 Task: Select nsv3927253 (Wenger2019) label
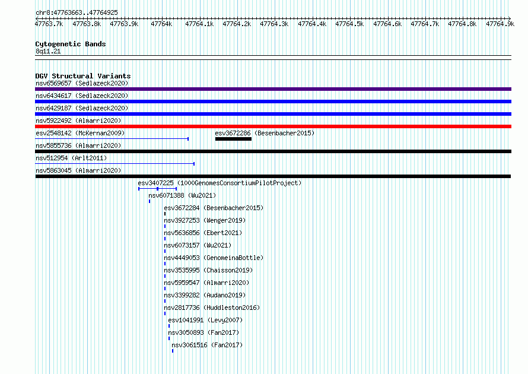click(x=205, y=220)
